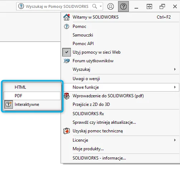Viewport: 180px width, 176px height.
Task: Choose PDF in the submenu
Action: (x=32, y=96)
